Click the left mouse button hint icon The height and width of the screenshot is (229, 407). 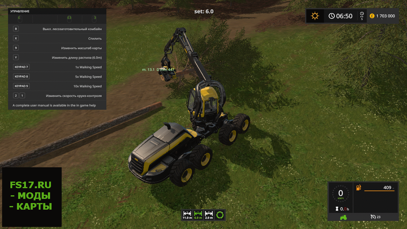(20, 19)
